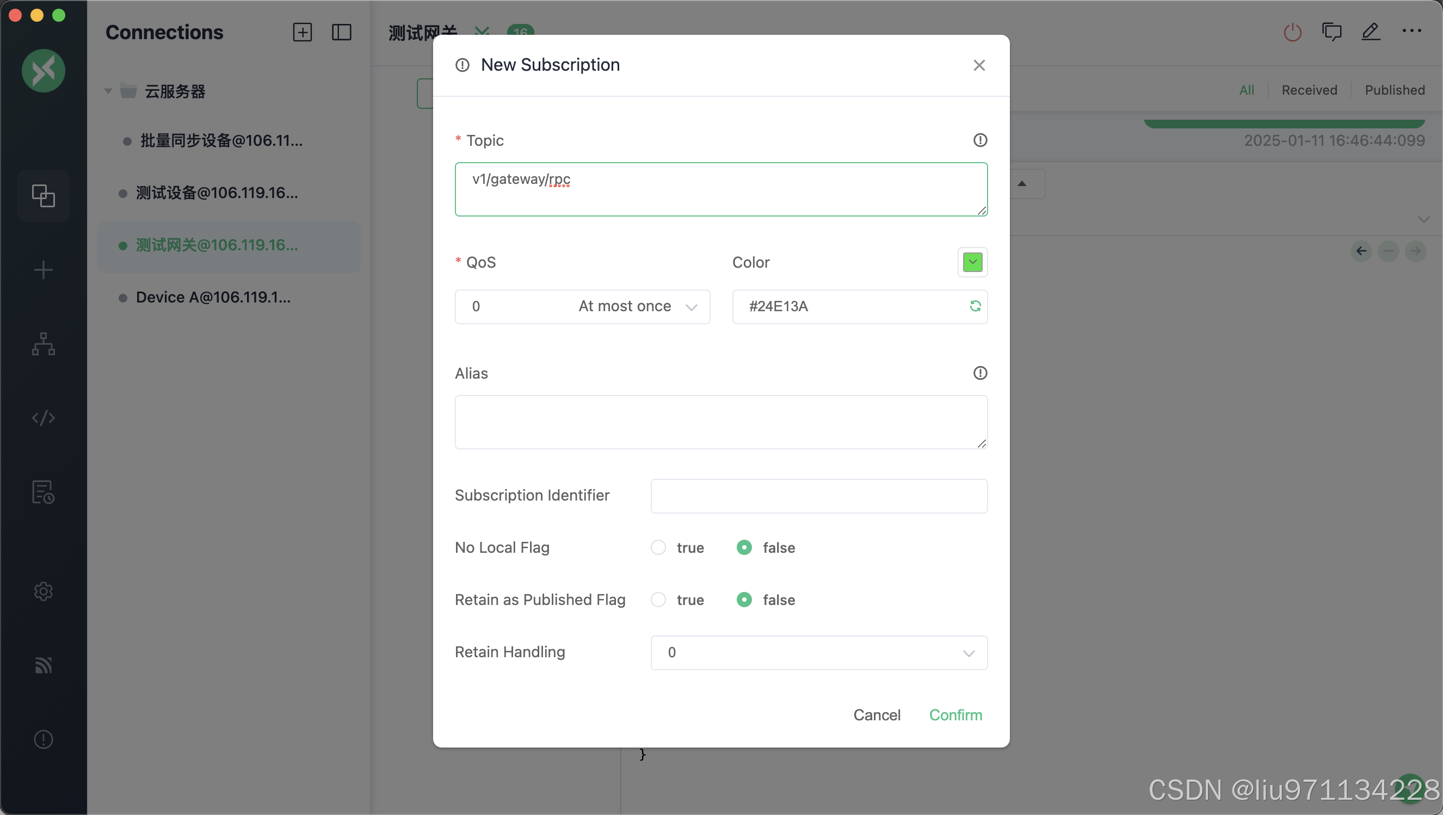Screen dimensions: 1443x815
Task: Set No Local Flag to true
Action: 658,547
